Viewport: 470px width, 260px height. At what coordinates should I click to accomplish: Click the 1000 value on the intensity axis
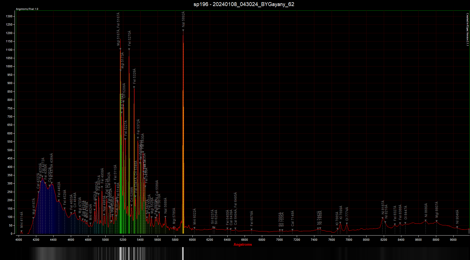pyautogui.click(x=9, y=66)
